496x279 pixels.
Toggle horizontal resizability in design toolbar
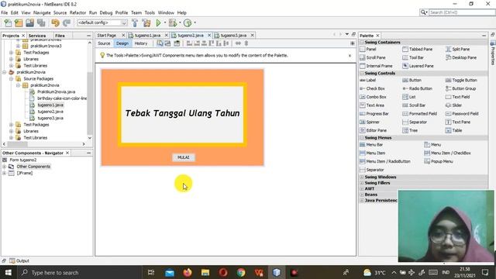pos(238,43)
